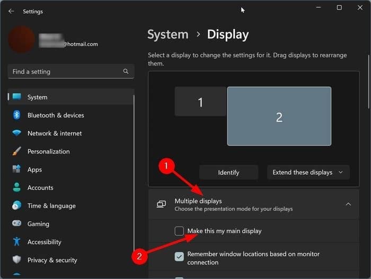Open Extend these displays dropdown

pos(308,173)
